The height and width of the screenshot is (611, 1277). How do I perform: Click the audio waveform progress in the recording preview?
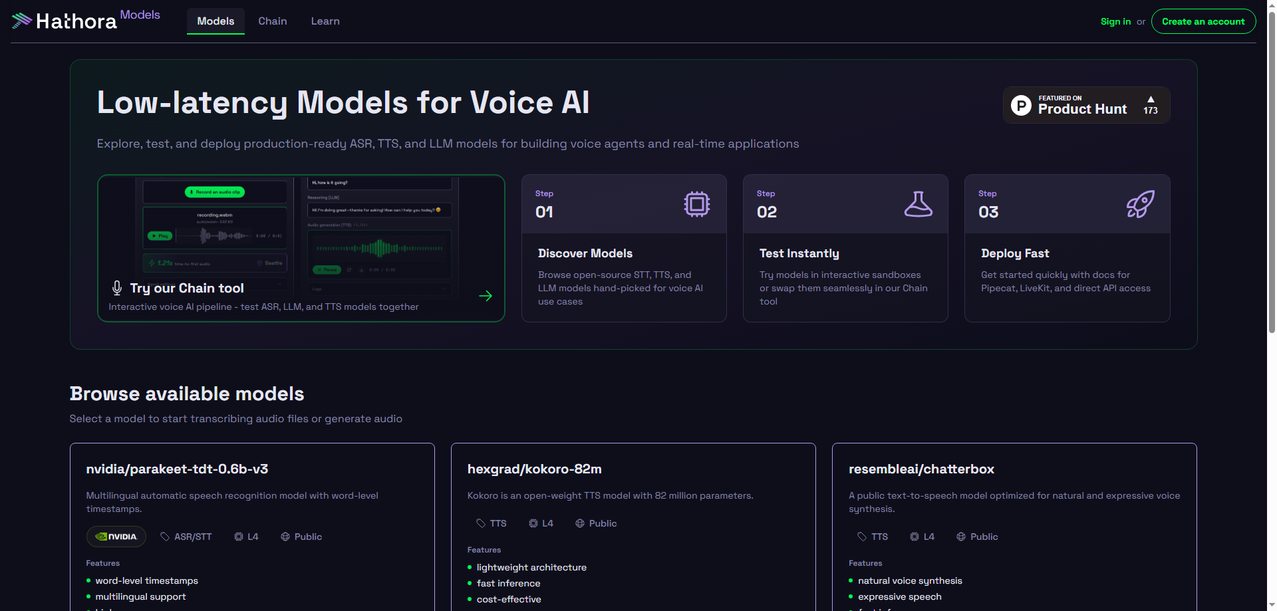pos(214,235)
